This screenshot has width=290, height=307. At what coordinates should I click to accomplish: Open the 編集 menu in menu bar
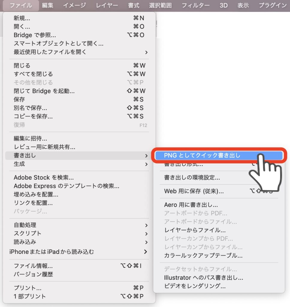click(48, 5)
